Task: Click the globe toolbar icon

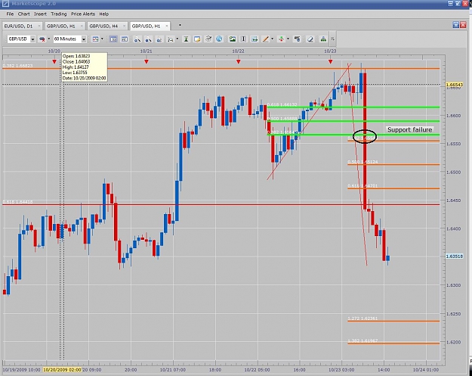Action: (x=219, y=39)
